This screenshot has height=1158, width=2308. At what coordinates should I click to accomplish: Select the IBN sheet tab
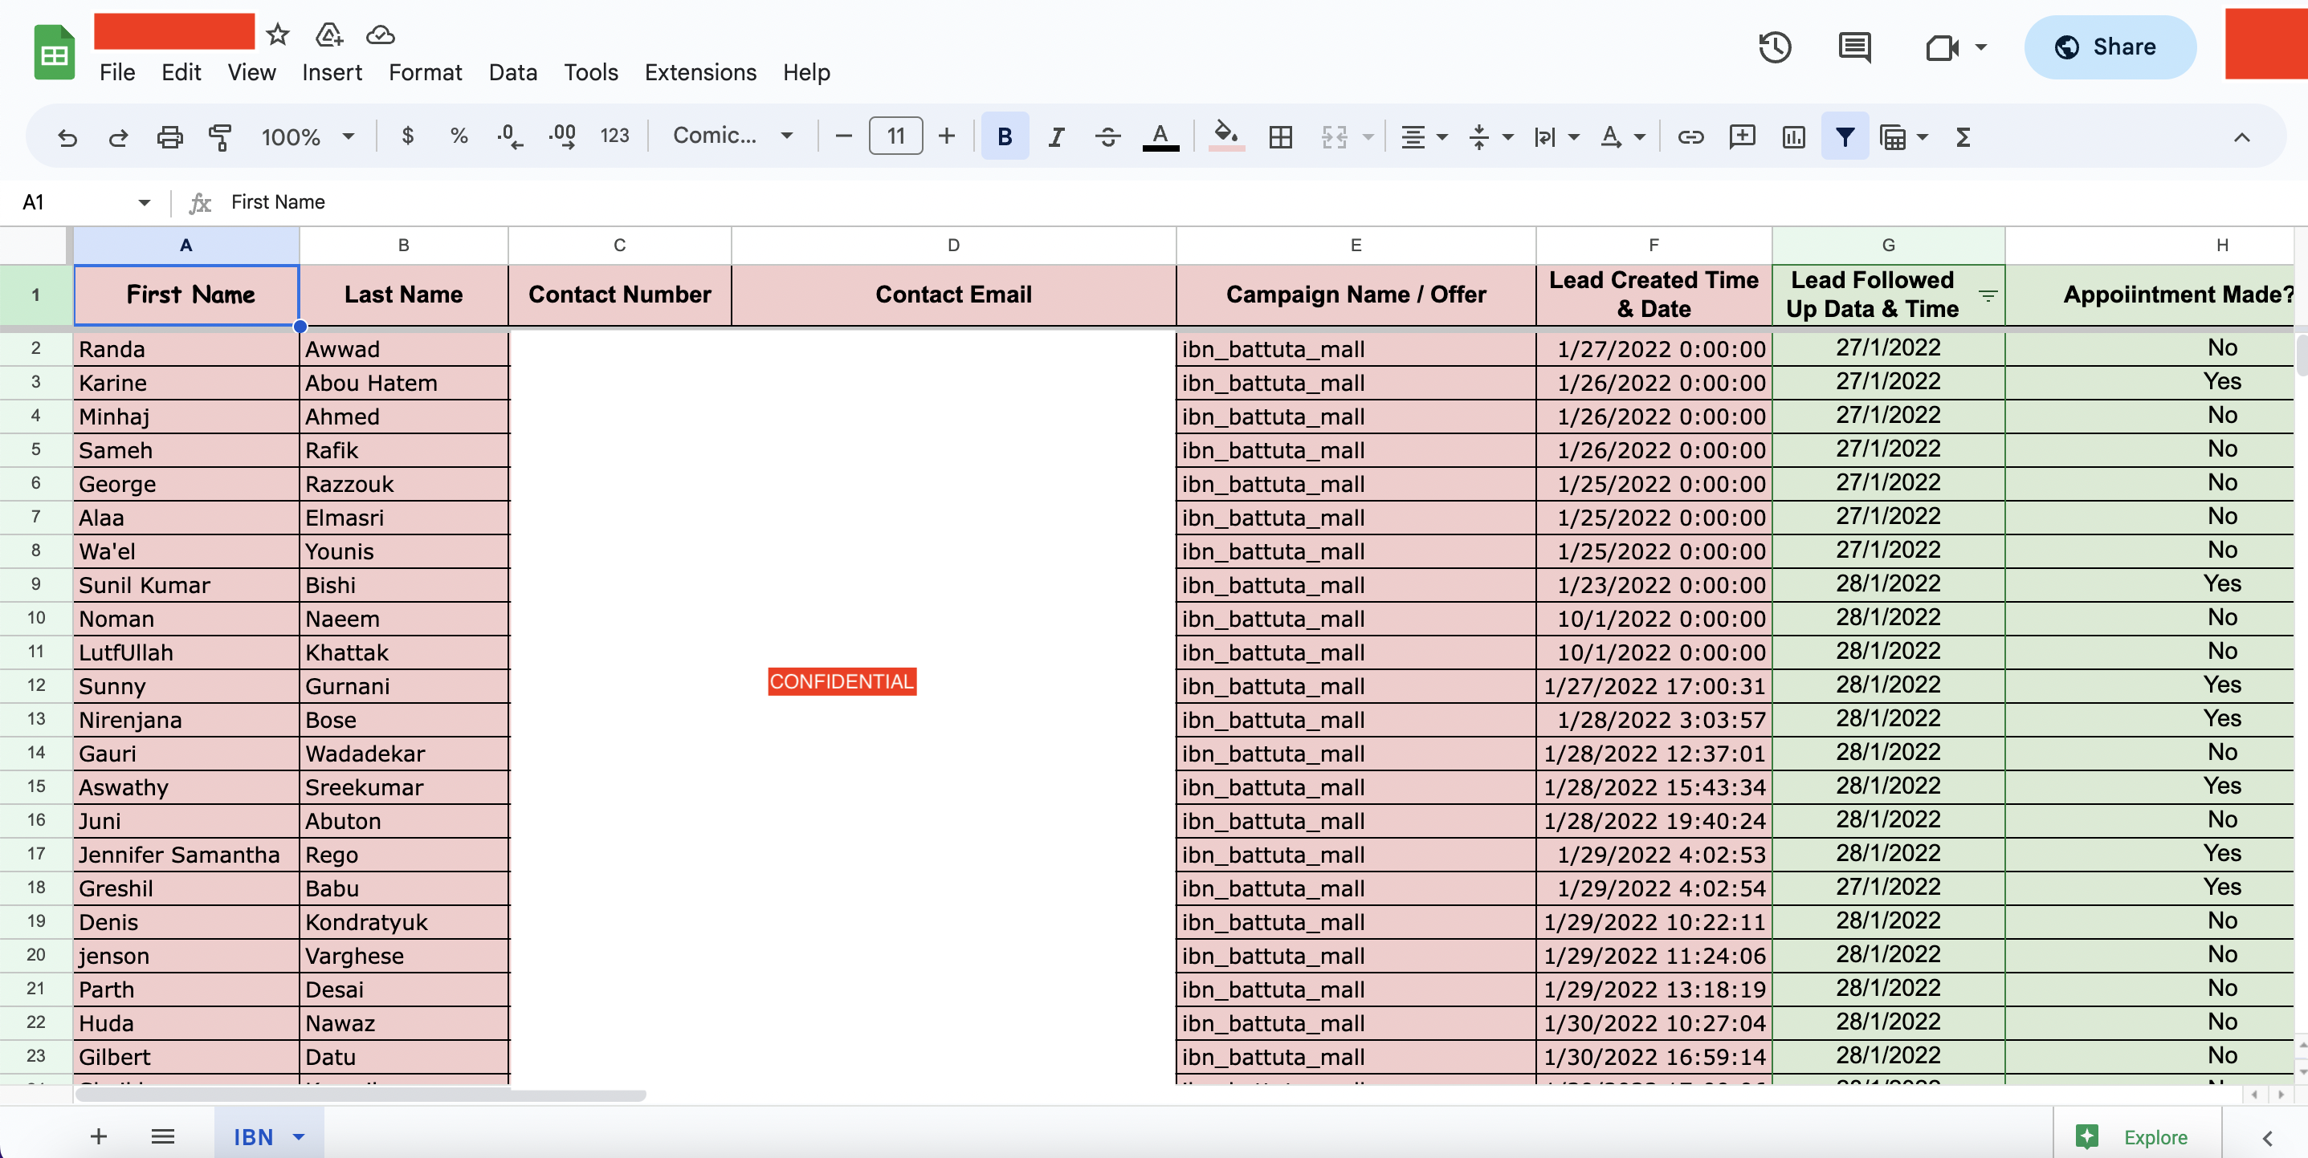click(254, 1136)
